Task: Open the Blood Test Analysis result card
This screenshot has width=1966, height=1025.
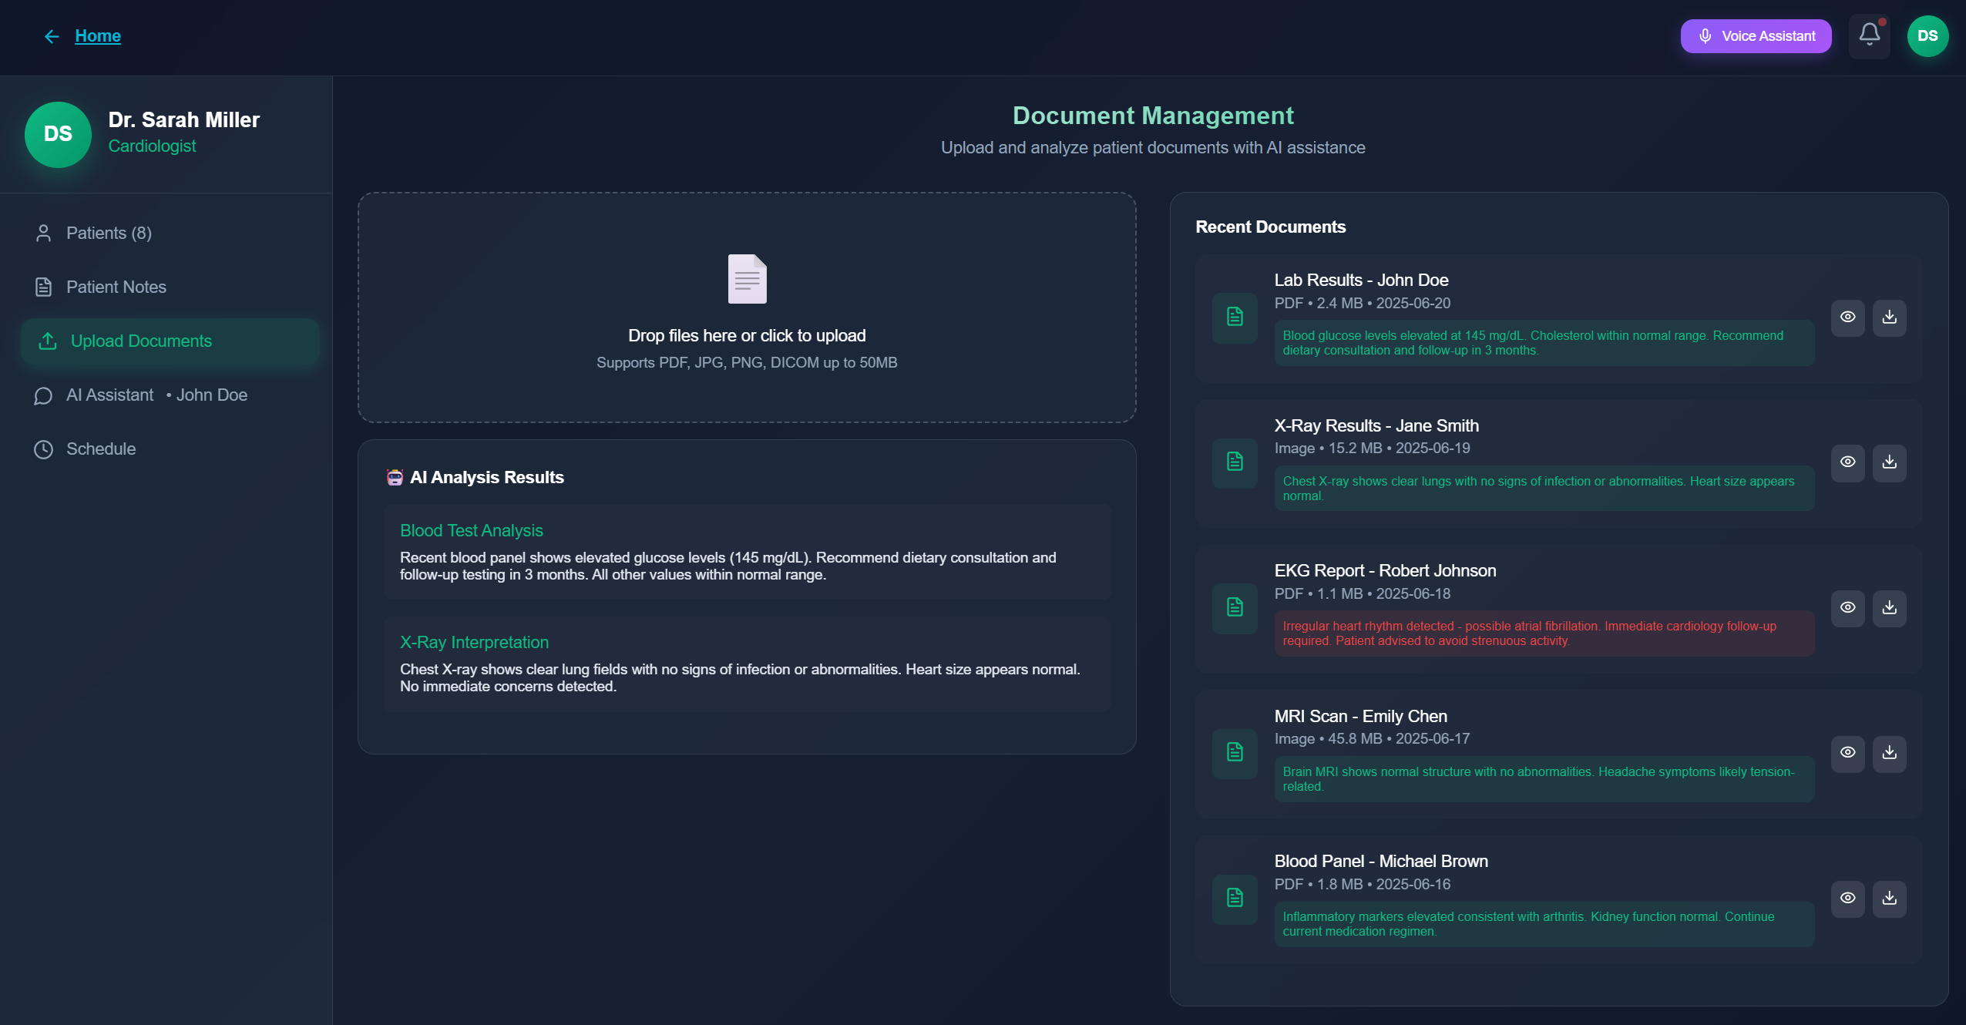Action: coord(746,552)
